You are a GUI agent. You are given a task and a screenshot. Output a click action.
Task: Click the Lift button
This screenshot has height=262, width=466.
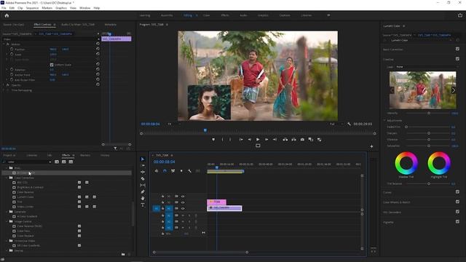point(285,139)
